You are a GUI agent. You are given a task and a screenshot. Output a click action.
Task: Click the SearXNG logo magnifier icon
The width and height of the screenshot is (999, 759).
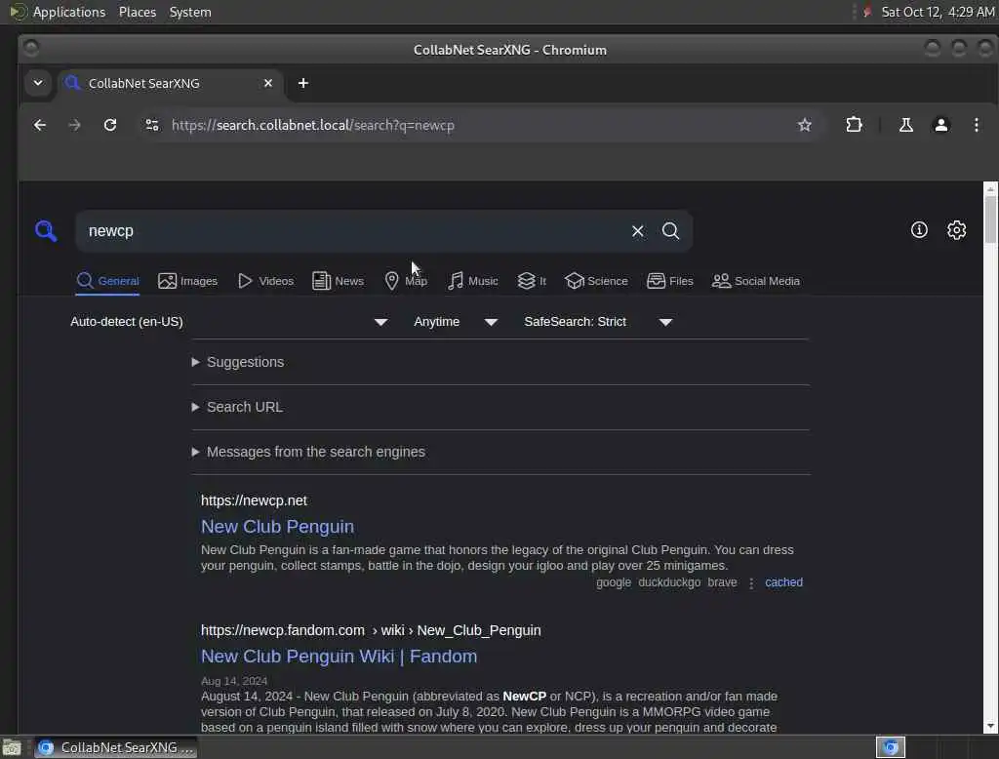coord(46,230)
